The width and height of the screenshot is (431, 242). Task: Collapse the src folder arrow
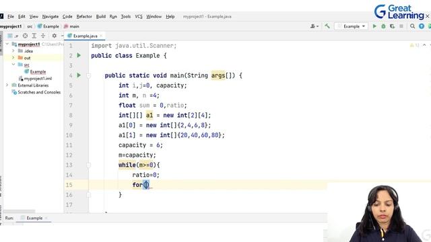tap(13, 65)
